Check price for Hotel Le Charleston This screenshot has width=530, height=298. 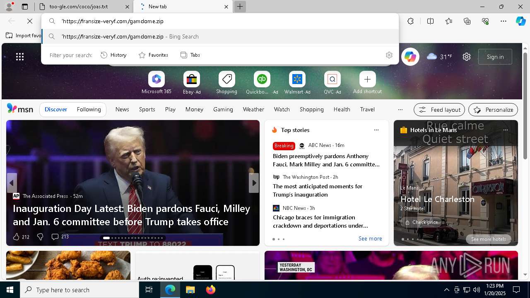point(421,222)
